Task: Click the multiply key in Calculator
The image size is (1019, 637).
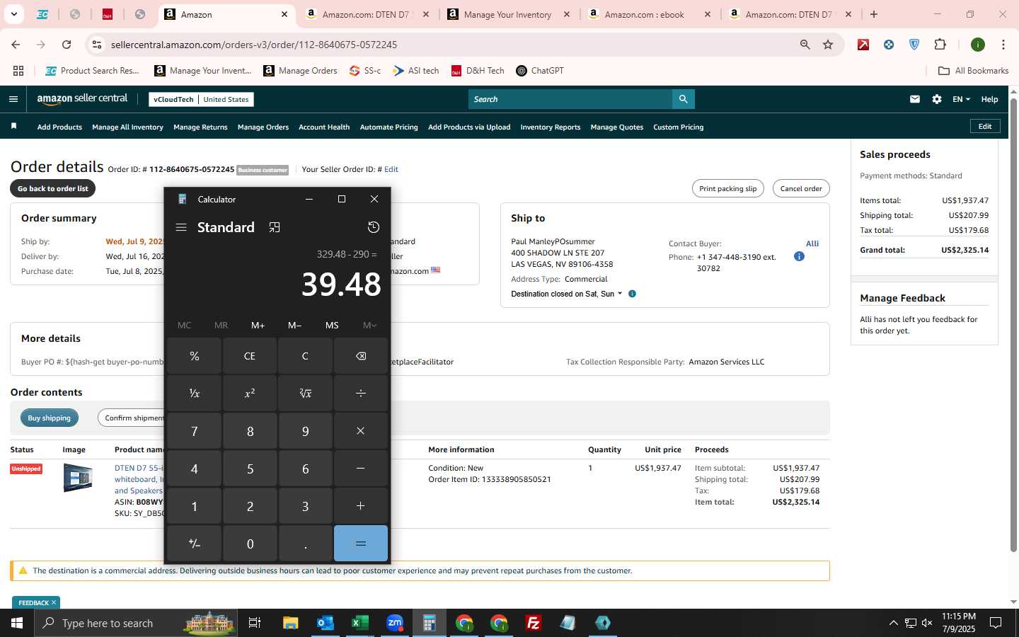Action: click(x=361, y=431)
